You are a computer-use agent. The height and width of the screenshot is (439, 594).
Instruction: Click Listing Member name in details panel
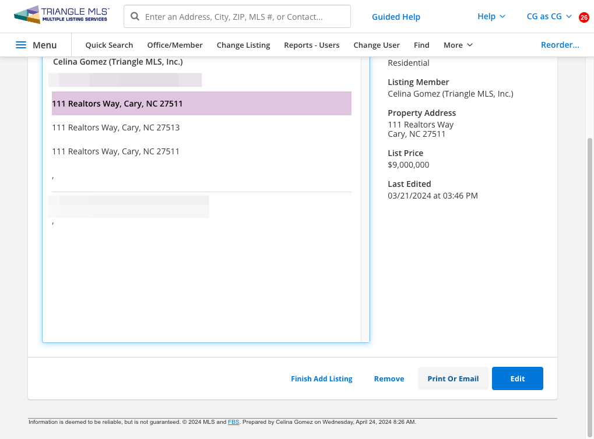point(451,94)
